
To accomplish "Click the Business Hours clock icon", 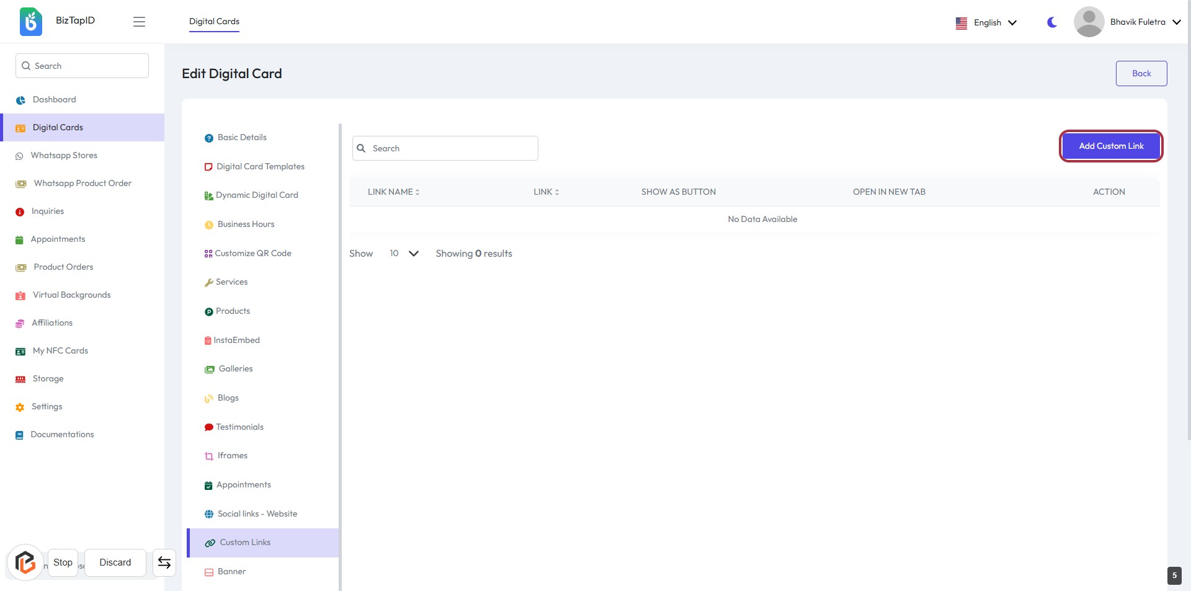I will (x=209, y=225).
